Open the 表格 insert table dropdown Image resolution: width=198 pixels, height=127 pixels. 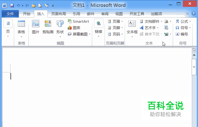(21, 29)
